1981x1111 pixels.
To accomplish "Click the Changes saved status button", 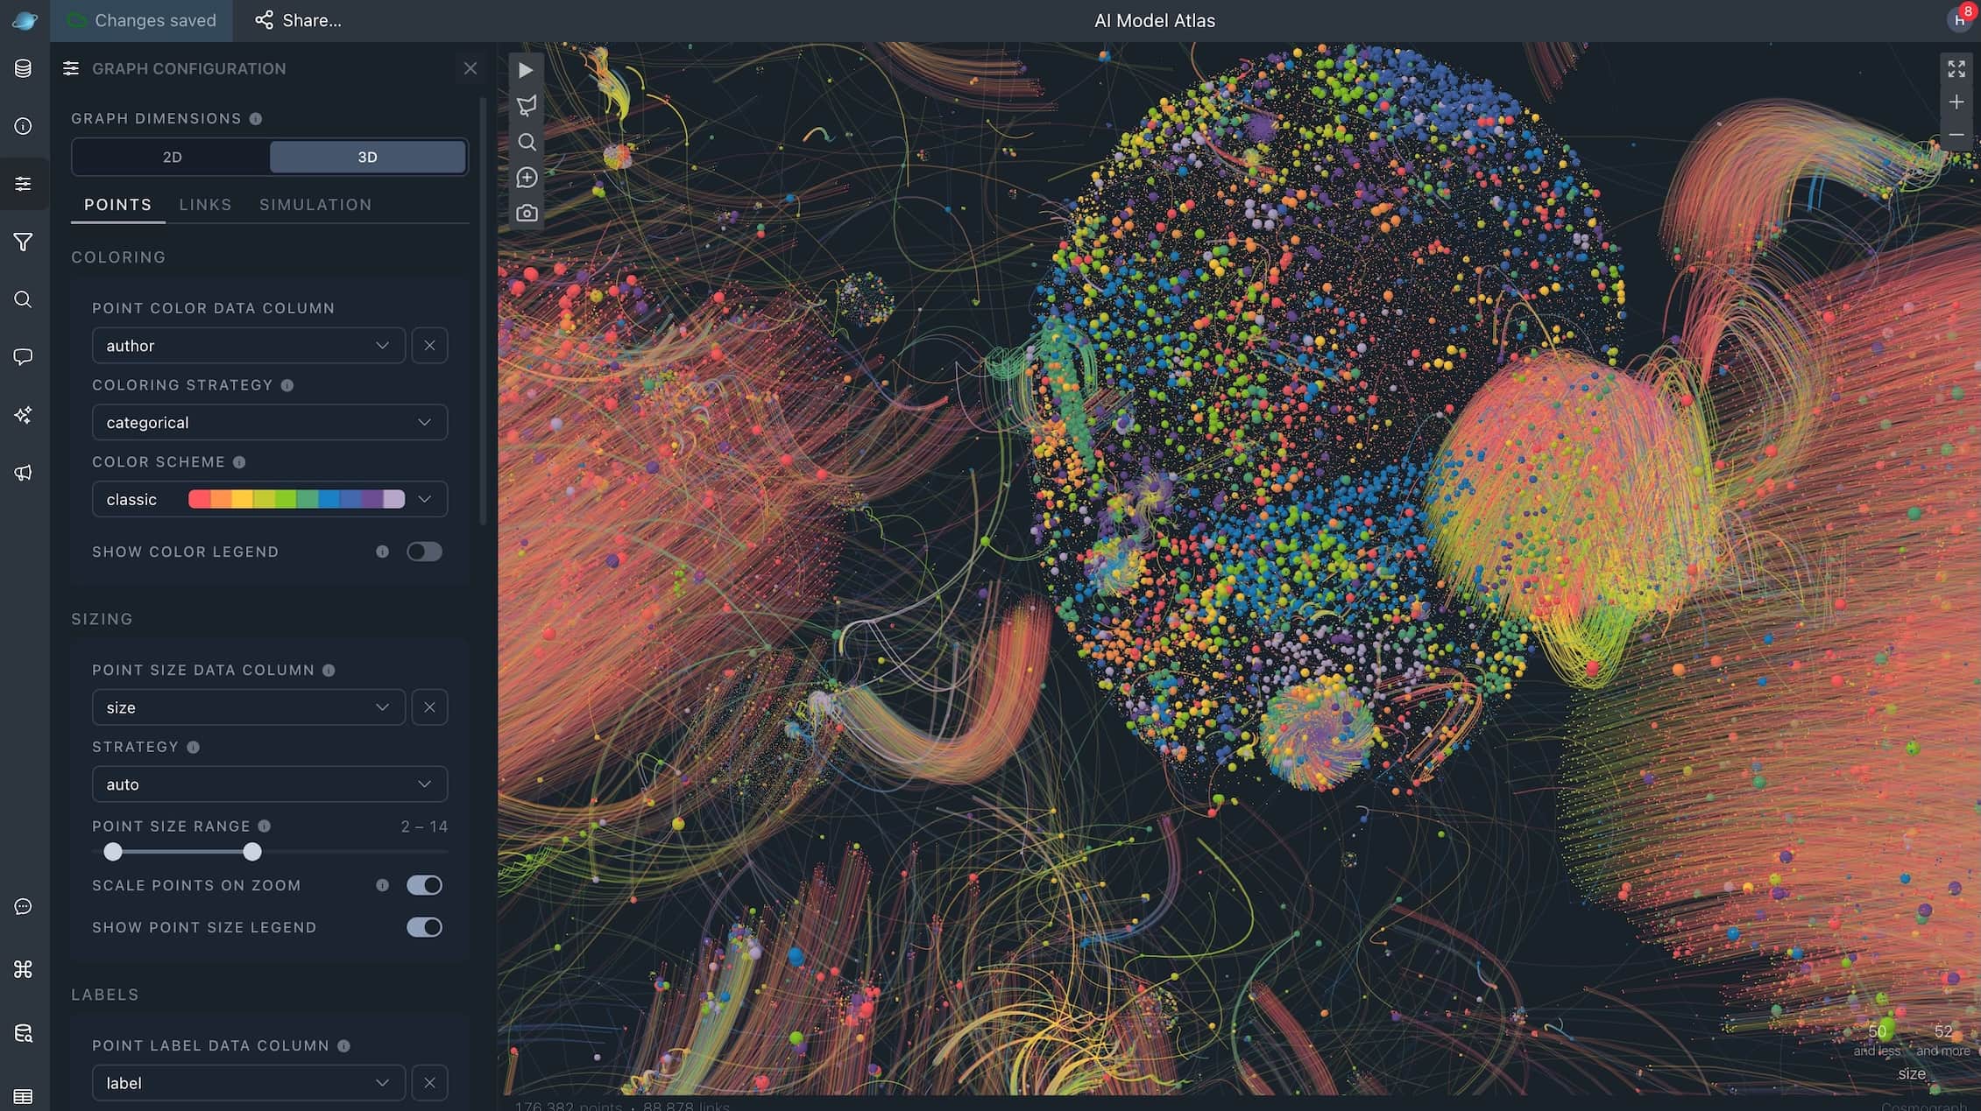I will tap(142, 20).
